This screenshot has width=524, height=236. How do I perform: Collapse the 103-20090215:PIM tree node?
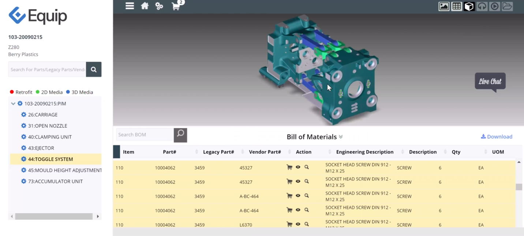point(13,104)
